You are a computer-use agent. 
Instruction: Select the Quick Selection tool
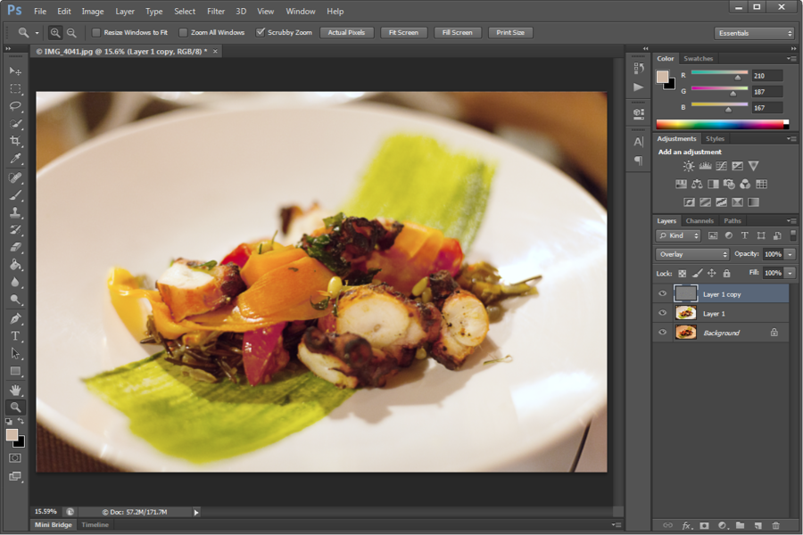click(15, 123)
